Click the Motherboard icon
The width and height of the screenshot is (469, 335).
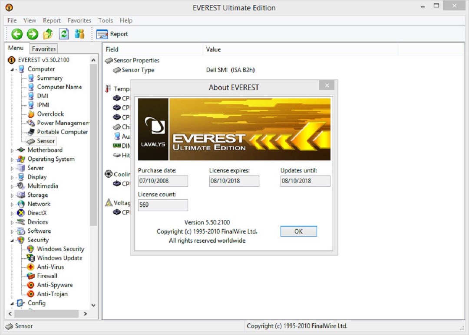point(21,150)
